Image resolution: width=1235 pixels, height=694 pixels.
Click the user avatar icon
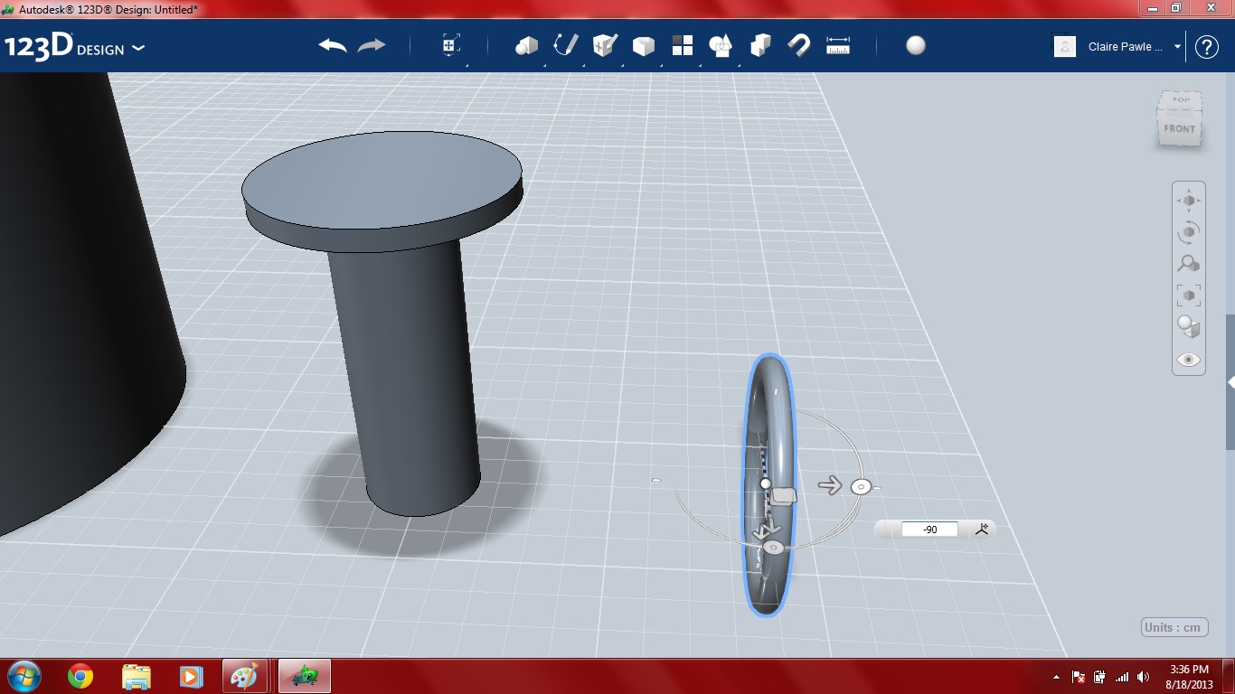[x=1065, y=47]
